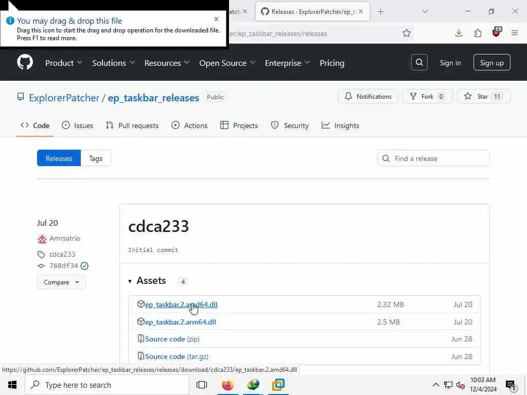Open the blue-orange squares taskbar app
The width and height of the screenshot is (527, 395).
pos(278,385)
